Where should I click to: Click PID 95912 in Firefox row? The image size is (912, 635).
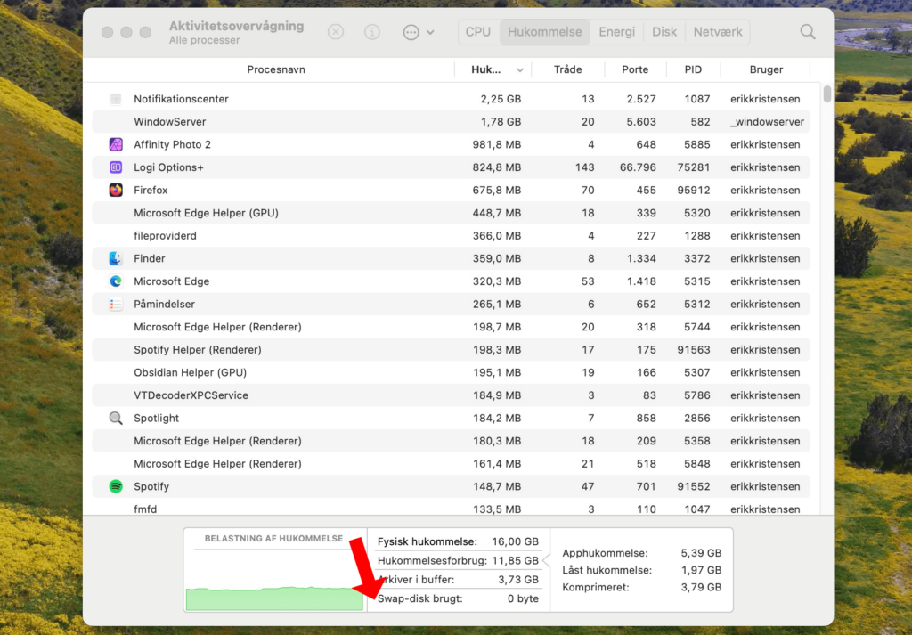(693, 191)
